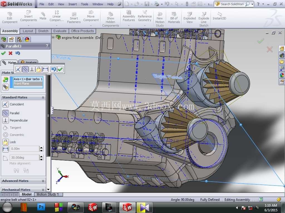This screenshot has width=285, height=213.
Task: Cancel the mate with the red X
Action: point(10,53)
